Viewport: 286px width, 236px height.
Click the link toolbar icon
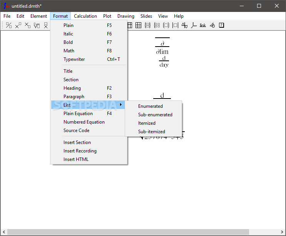click(203, 25)
